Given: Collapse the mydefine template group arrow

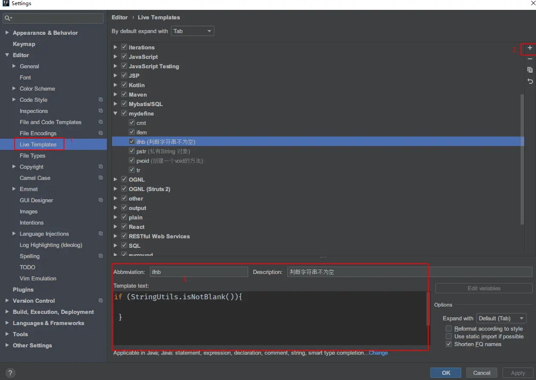Looking at the screenshot, I should click(x=116, y=113).
